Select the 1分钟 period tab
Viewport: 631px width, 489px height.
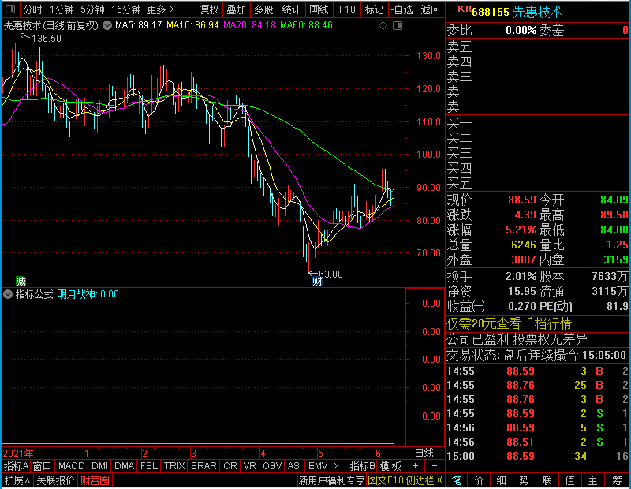(x=62, y=9)
